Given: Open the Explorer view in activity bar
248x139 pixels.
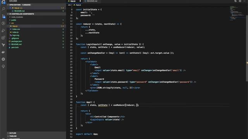Looking at the screenshot, I should point(3,2).
